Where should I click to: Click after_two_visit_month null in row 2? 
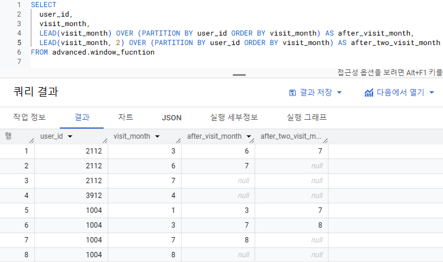pos(317,166)
